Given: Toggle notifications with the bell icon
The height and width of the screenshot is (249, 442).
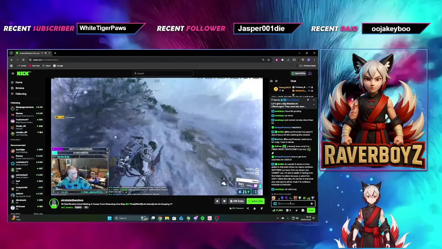Looking at the screenshot, I should coord(217,201).
